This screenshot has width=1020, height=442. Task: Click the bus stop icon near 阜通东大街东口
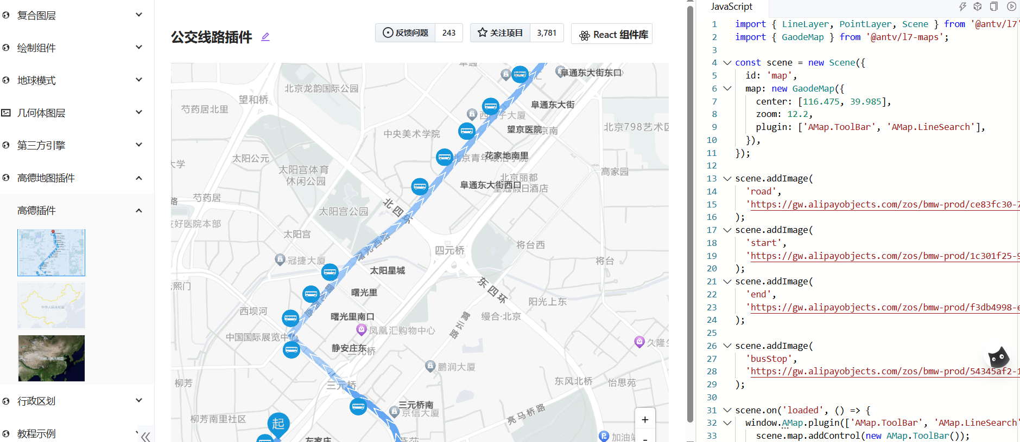click(x=520, y=74)
